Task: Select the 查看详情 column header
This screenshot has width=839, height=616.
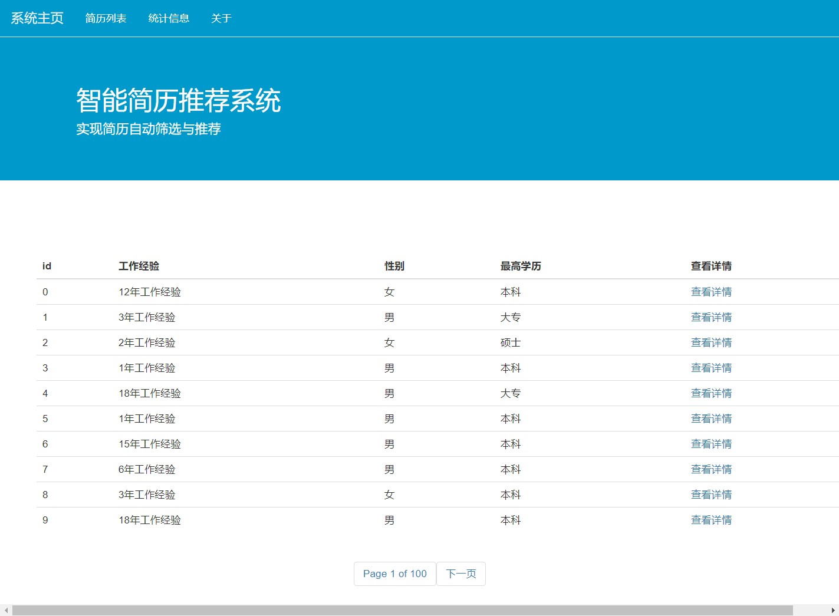Action: (x=711, y=266)
